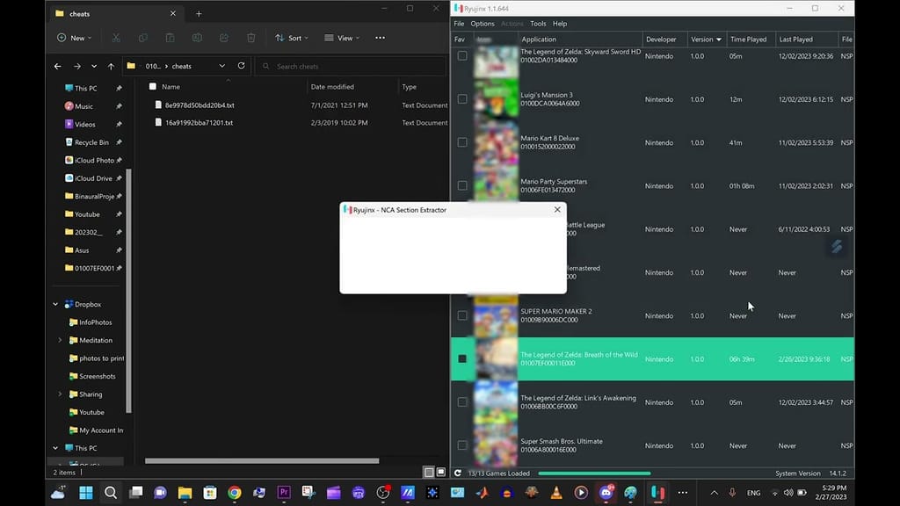The image size is (900, 506).
Task: Open the See more ellipsis in File Explorer
Action: click(380, 38)
